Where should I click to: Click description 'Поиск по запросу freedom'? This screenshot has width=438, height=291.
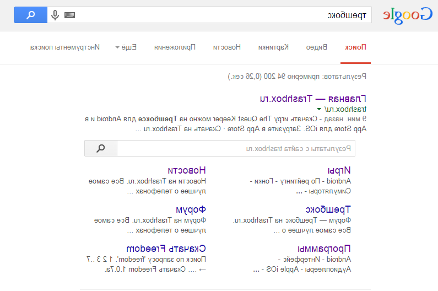(146, 265)
